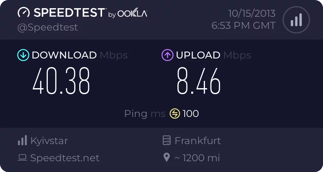Click the download arrow icon
323x172 pixels.
(23, 55)
